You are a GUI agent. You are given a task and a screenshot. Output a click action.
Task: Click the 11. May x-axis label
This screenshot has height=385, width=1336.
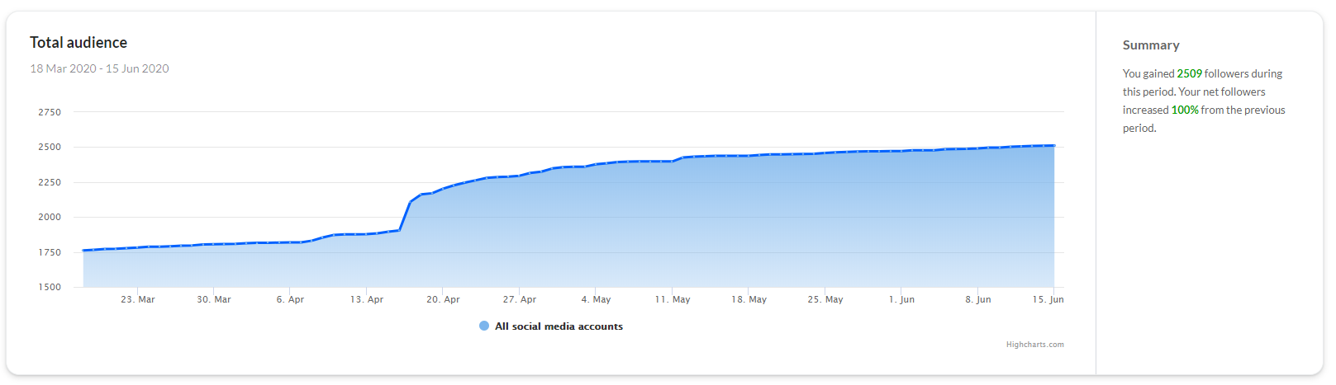(673, 299)
